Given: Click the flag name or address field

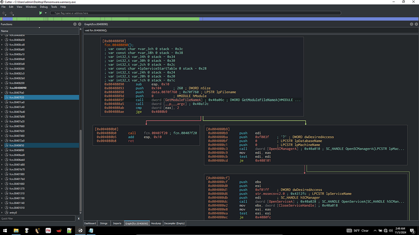Looking at the screenshot, I should coord(196,13).
